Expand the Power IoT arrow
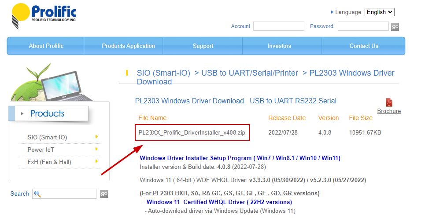 pyautogui.click(x=96, y=149)
